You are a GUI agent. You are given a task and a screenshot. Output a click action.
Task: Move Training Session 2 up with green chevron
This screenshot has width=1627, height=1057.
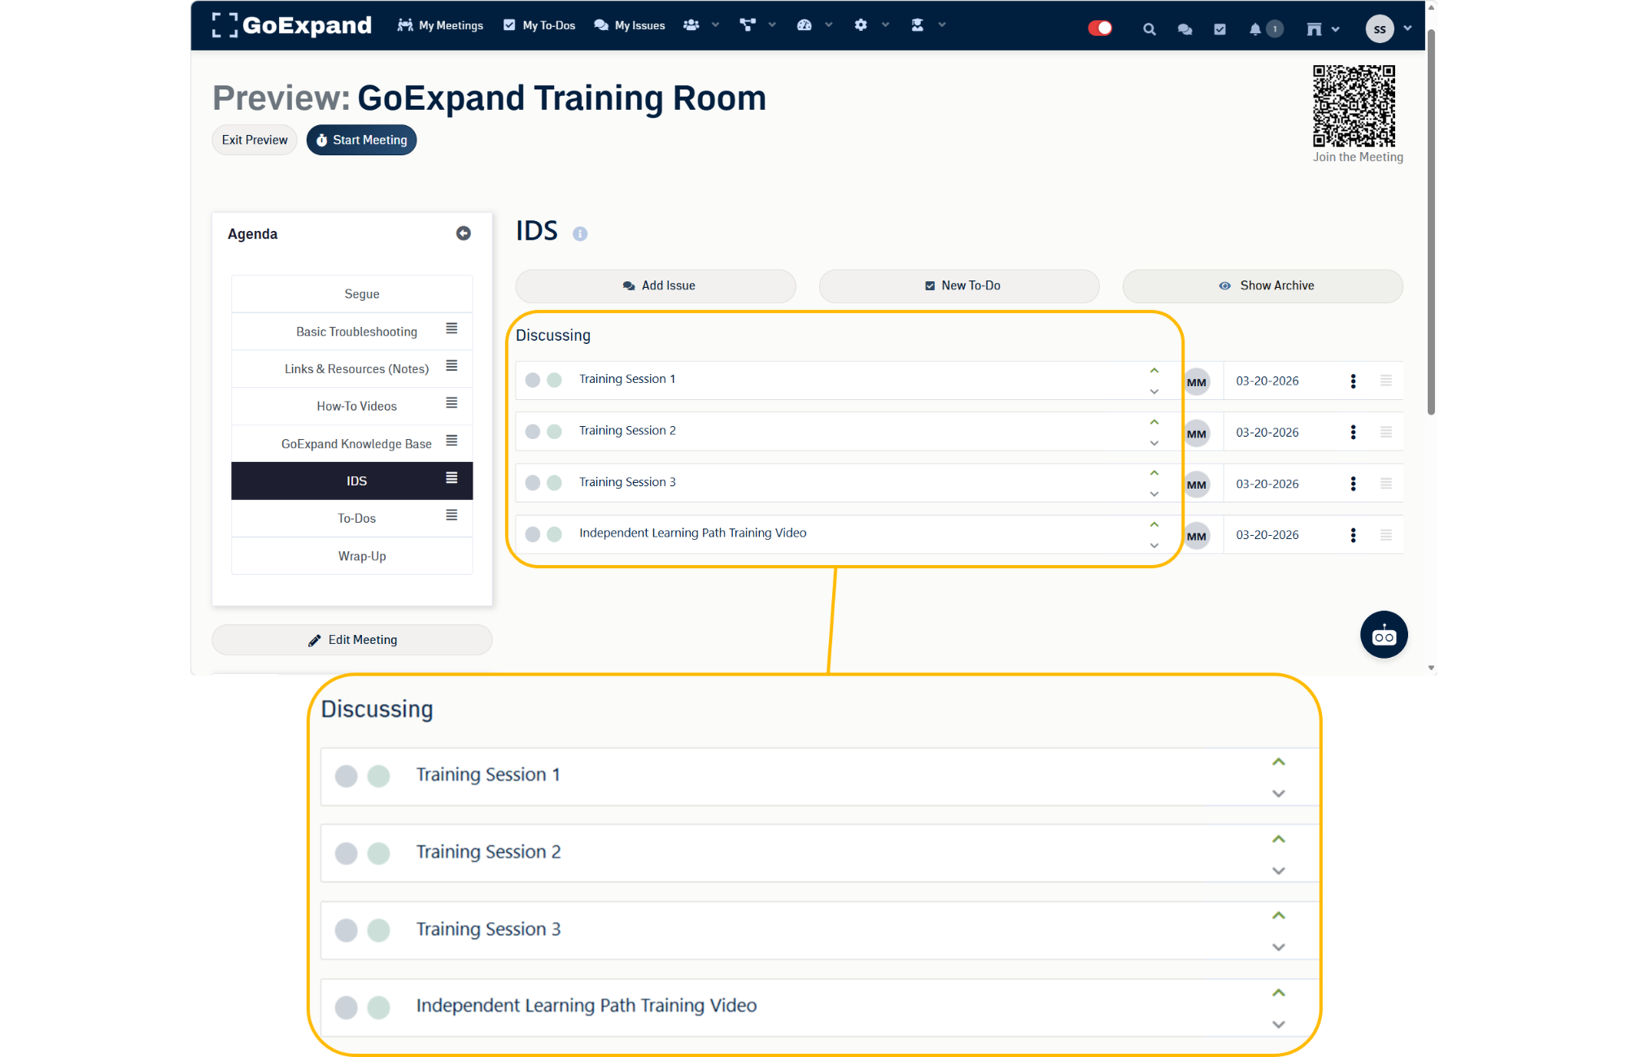1154,422
